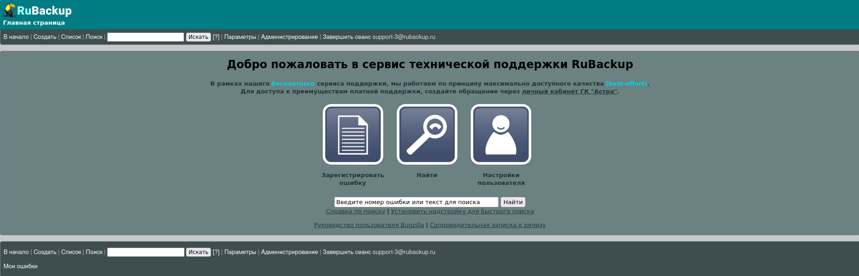Open the [?] search help in the bottom bar
Image resolution: width=859 pixels, height=276 pixels.
[216, 252]
